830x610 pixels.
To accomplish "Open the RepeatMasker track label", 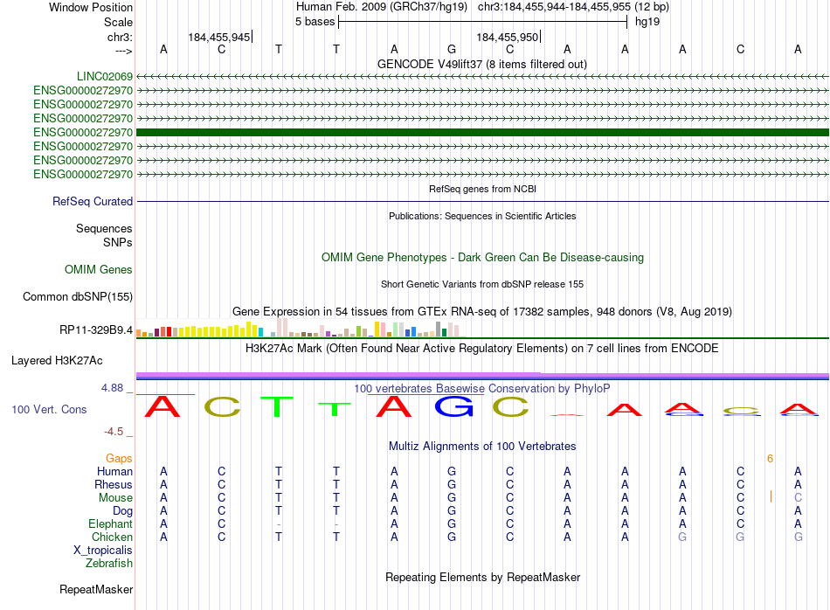I will click(96, 589).
